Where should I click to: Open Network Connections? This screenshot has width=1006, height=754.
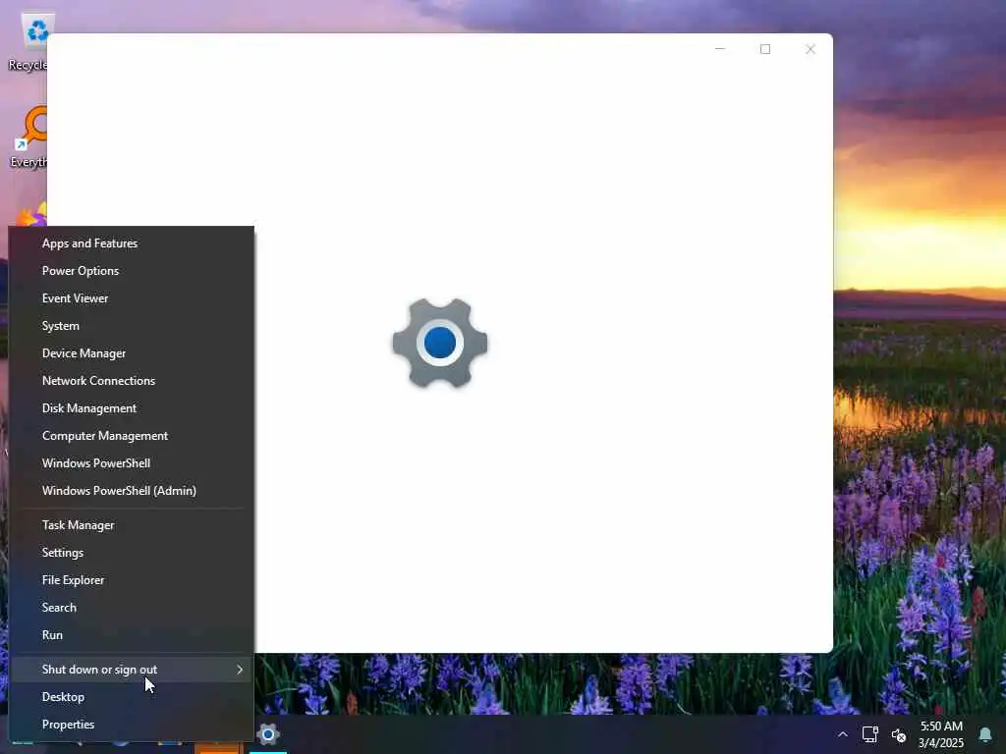click(132, 381)
